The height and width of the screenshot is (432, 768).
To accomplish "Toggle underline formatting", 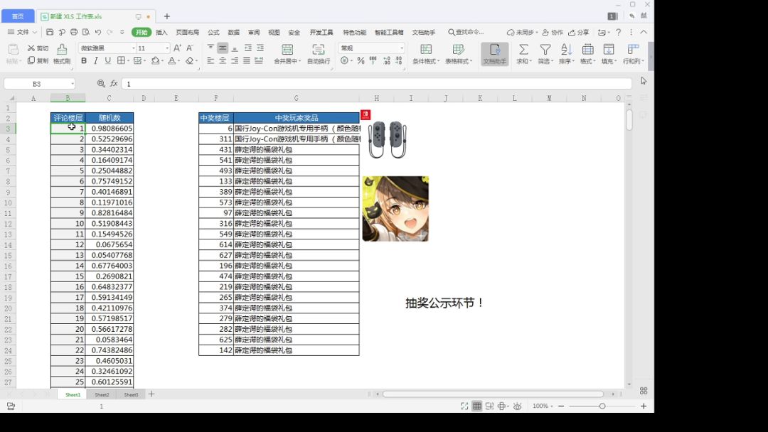I will (108, 61).
